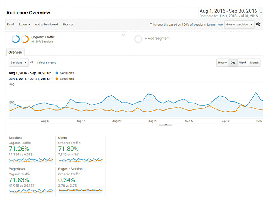Click the Users 71.89% value
The width and height of the screenshot is (263, 200).
pos(68,149)
